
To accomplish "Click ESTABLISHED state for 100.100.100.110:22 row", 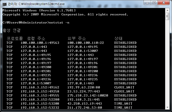I will (x=126, y=43).
